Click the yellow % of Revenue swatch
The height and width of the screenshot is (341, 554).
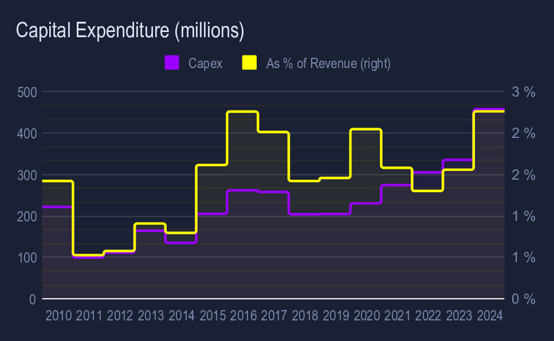[x=249, y=62]
